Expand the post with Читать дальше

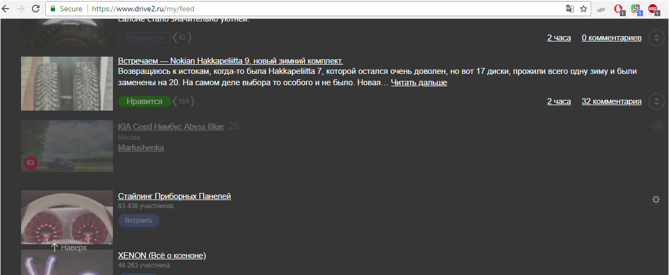pos(419,82)
